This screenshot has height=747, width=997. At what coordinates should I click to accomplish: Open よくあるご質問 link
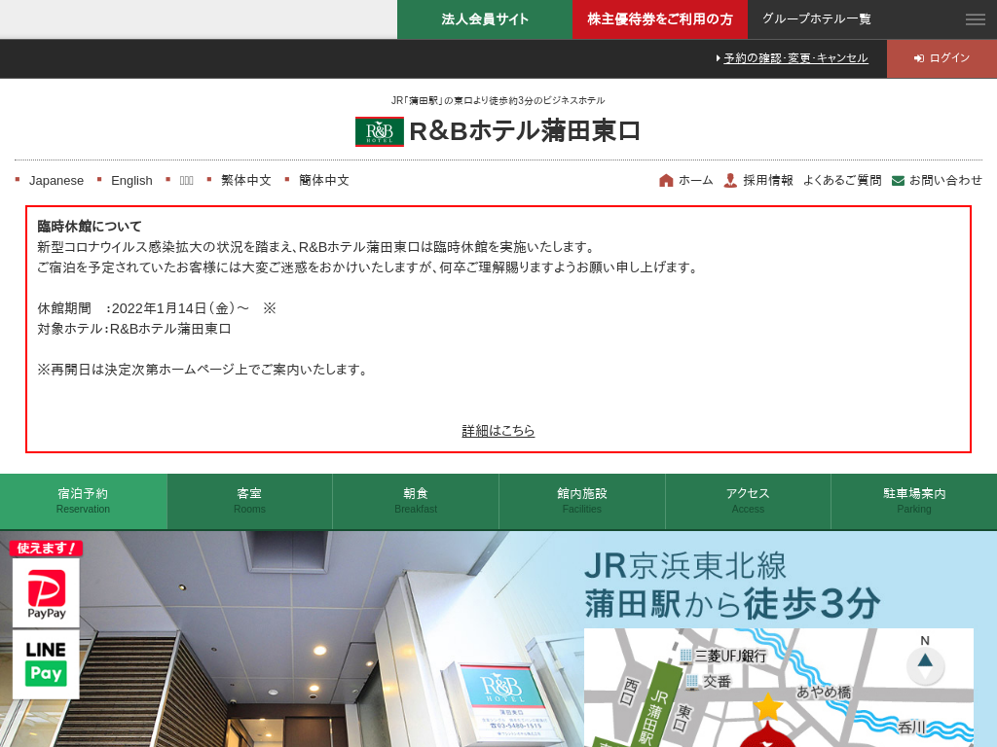tap(842, 180)
